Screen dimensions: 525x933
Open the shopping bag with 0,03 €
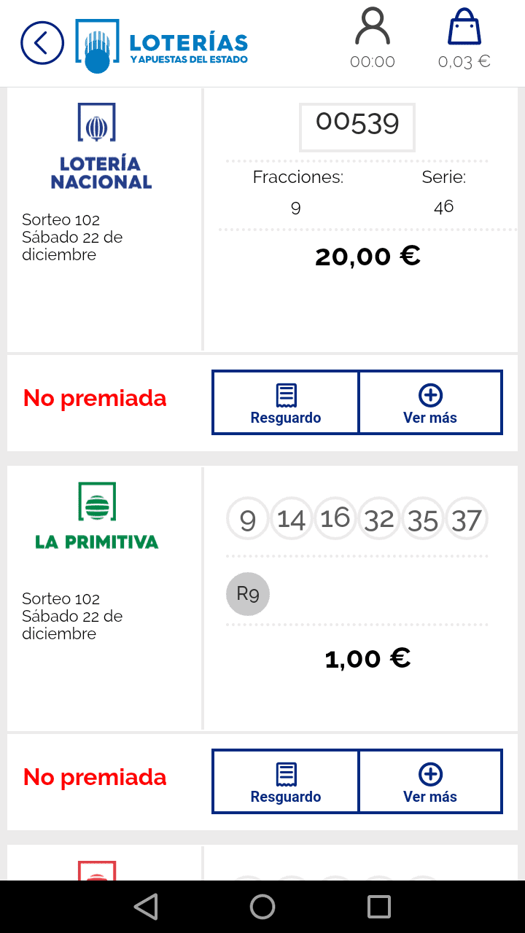pyautogui.click(x=464, y=39)
